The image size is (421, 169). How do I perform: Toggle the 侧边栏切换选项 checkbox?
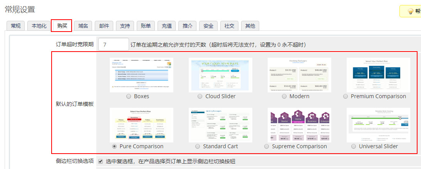(x=101, y=161)
